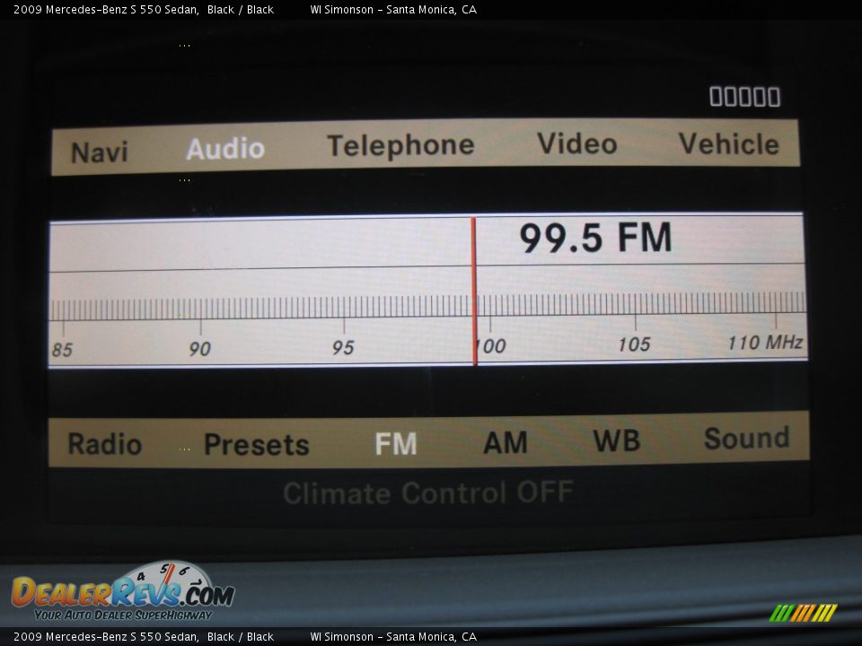This screenshot has width=862, height=646.
Task: Open the Radio submenu
Action: (104, 443)
